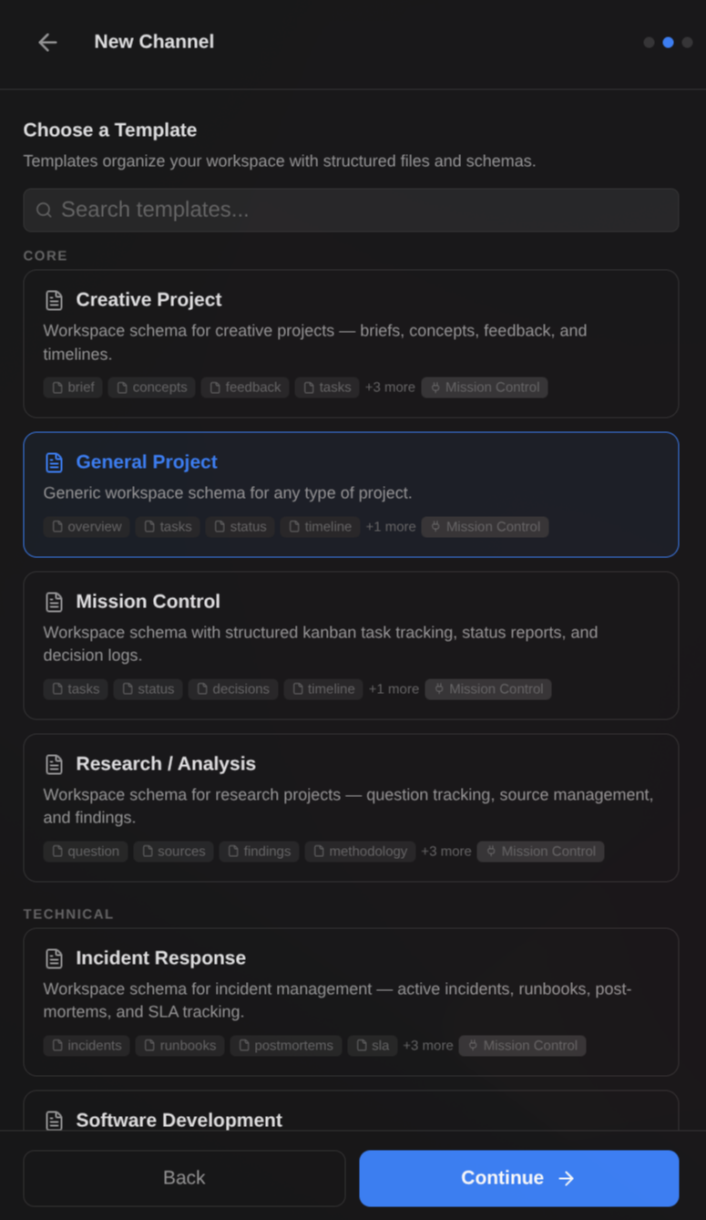Viewport: 706px width, 1220px height.
Task: Expand '+1 more' tag under General Project
Action: coord(390,526)
